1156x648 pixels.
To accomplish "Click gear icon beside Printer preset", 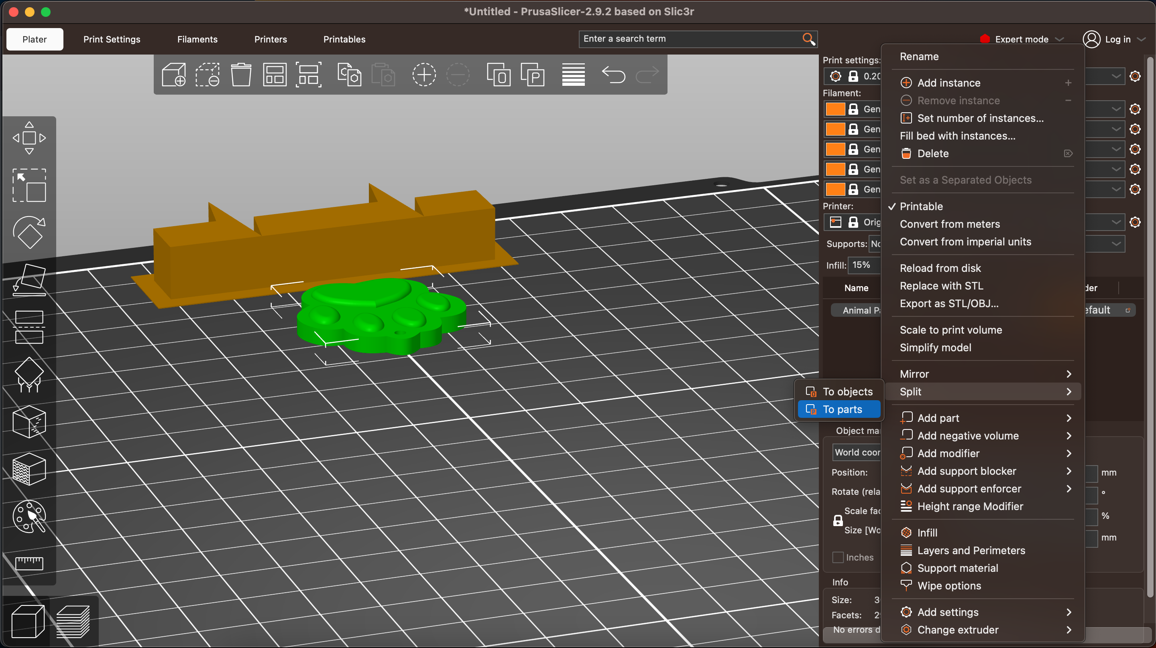I will [x=1135, y=222].
